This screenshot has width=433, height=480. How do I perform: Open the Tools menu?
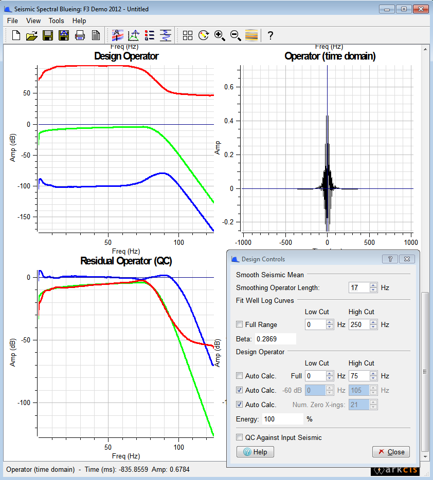click(x=57, y=21)
